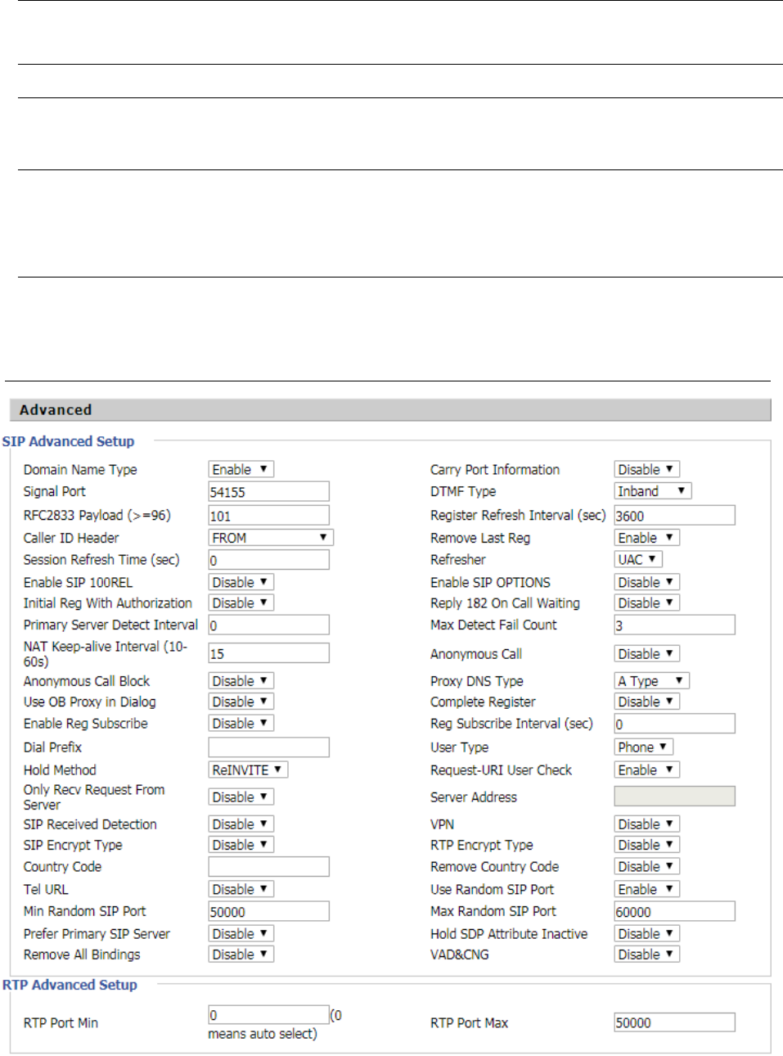Image resolution: width=783 pixels, height=1056 pixels.
Task: Expand the Use Random SIP Port dropdown
Action: pyautogui.click(x=646, y=890)
